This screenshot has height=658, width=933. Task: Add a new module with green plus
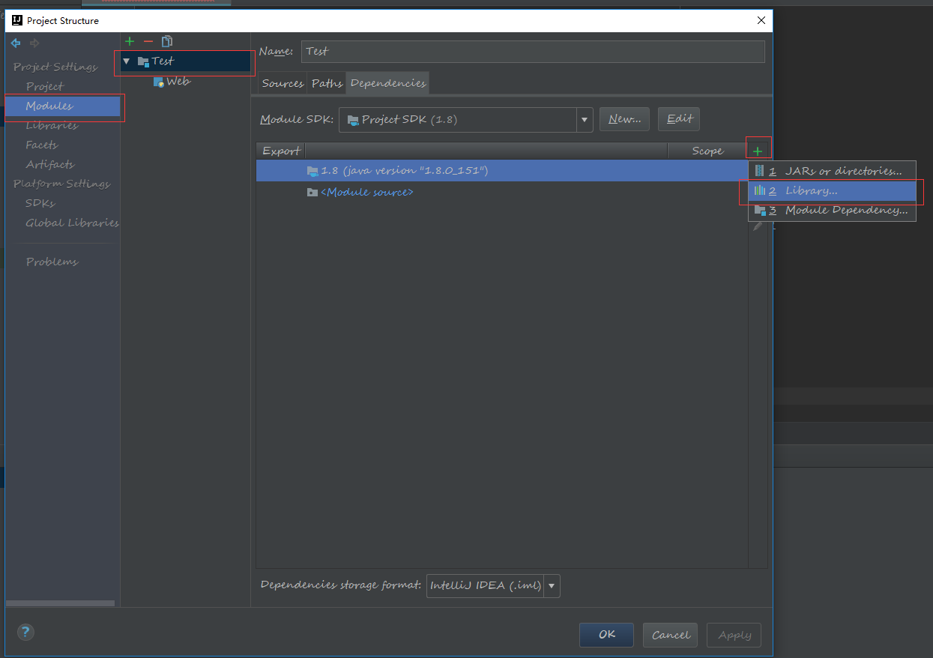click(x=130, y=41)
